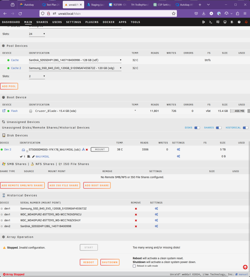Switch to the CSP Settings browser tab

click(162, 4)
